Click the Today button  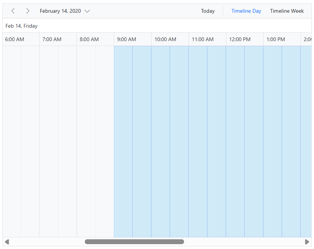click(x=208, y=11)
